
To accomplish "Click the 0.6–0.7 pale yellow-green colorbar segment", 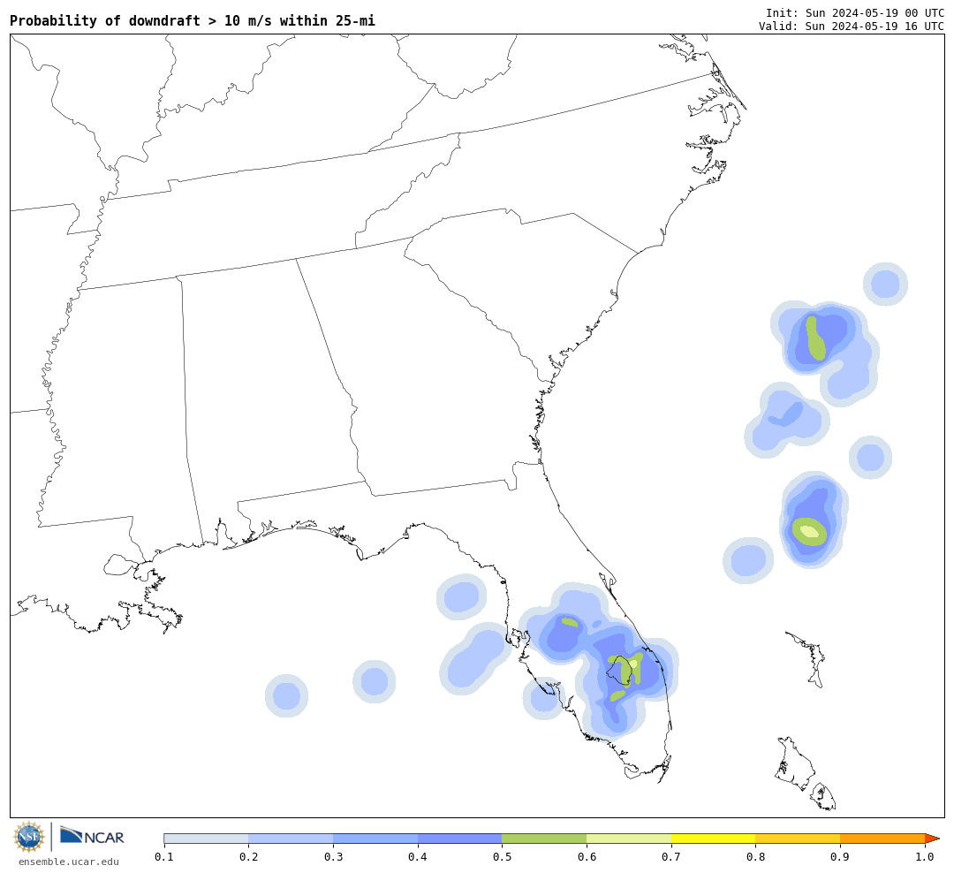I will pyautogui.click(x=629, y=839).
